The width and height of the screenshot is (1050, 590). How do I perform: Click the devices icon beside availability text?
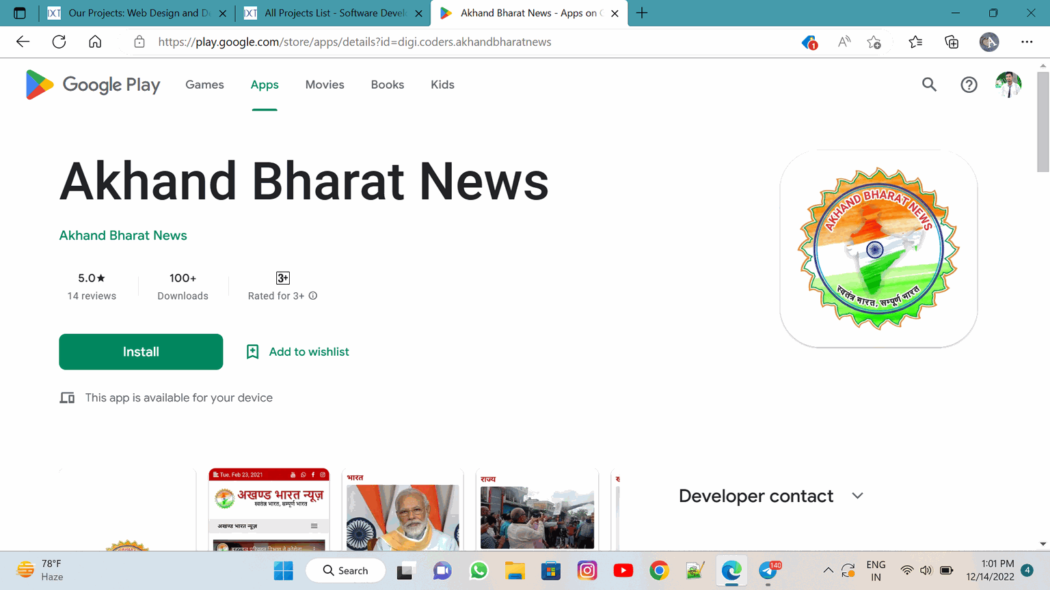pos(67,397)
